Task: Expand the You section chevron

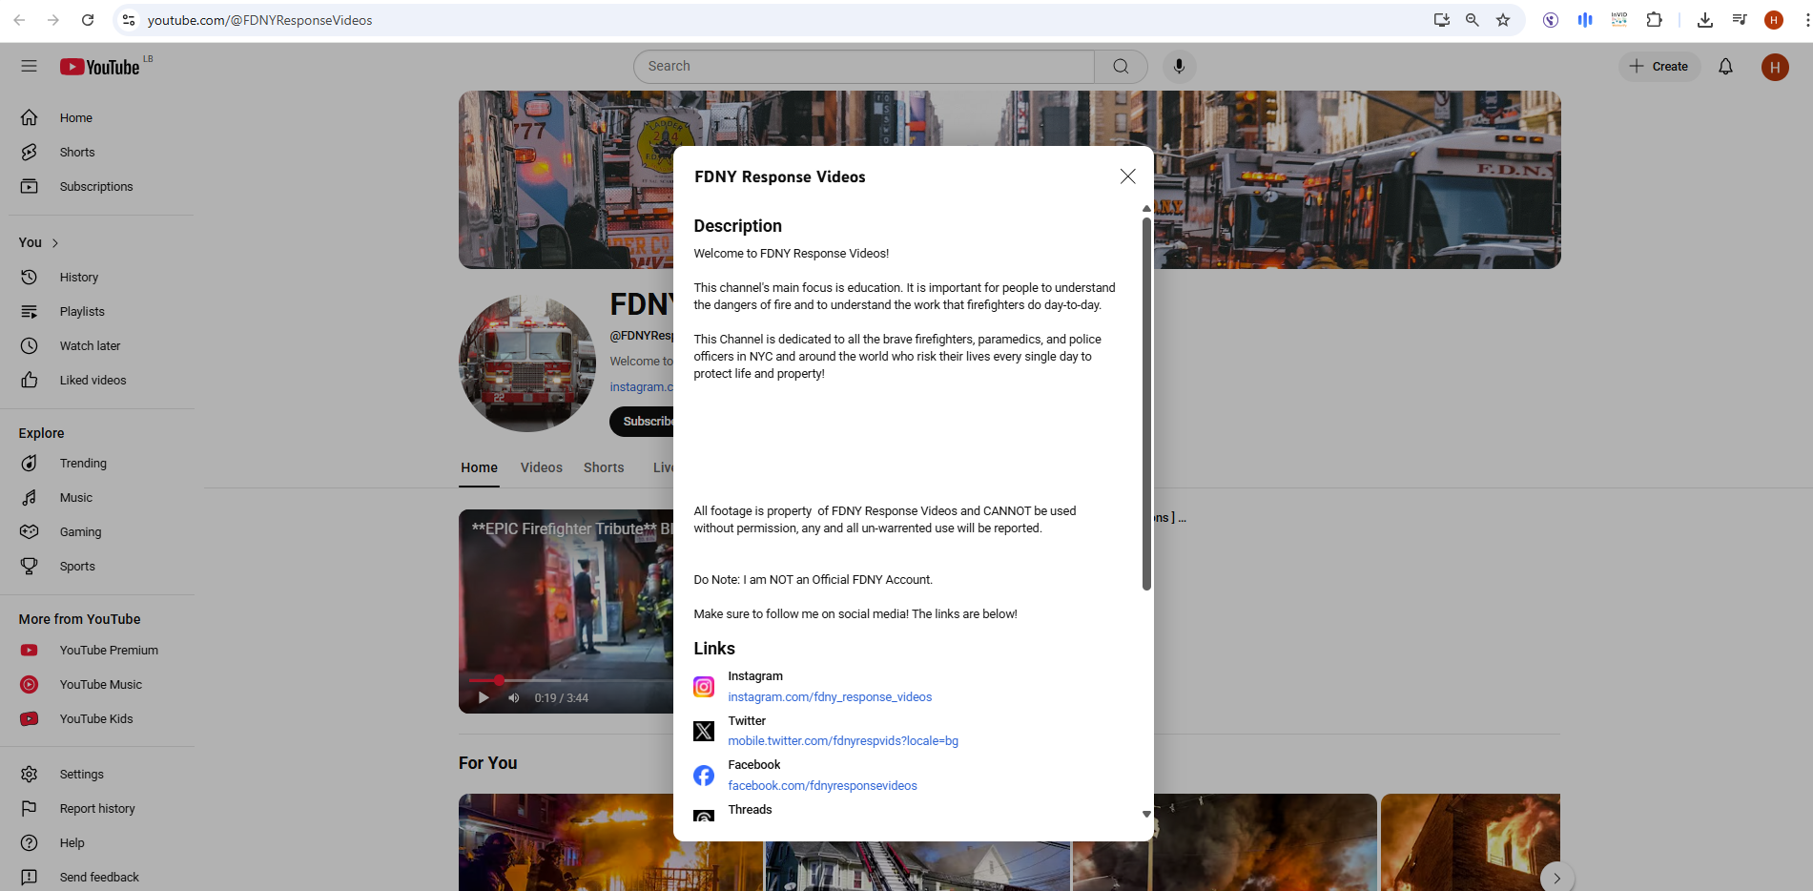Action: (55, 243)
